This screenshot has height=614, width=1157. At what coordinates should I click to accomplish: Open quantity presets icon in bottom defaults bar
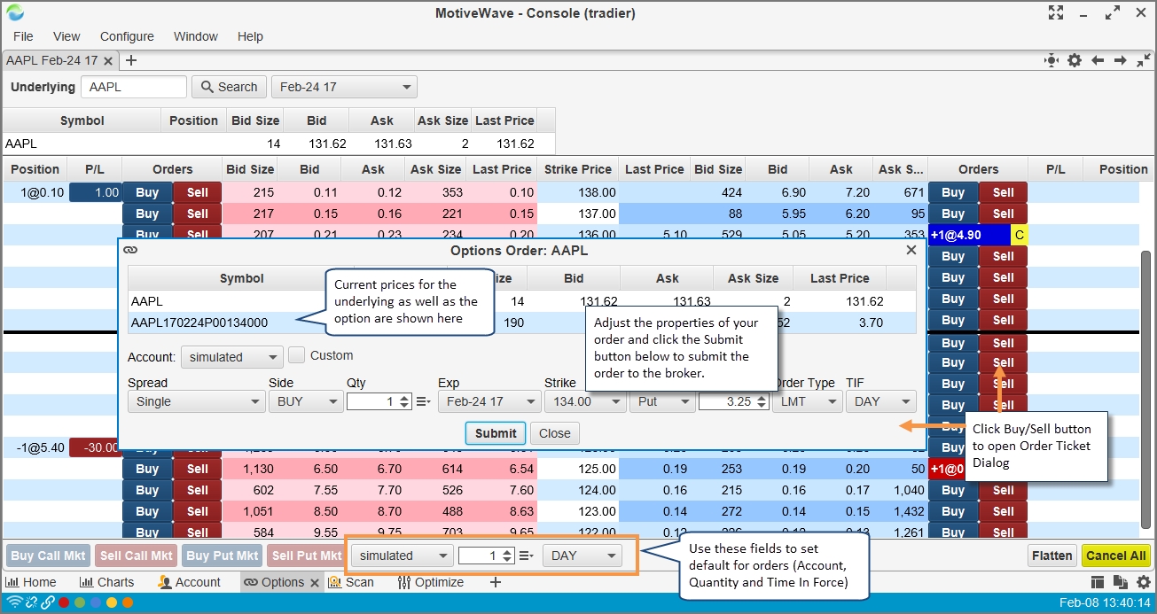click(x=527, y=556)
